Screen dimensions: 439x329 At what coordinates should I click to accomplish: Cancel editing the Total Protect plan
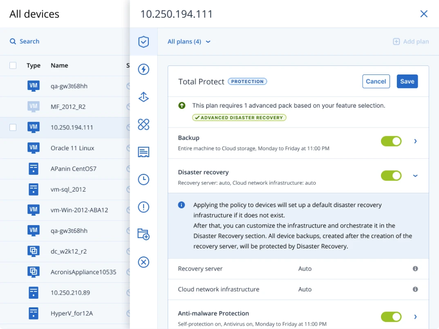click(x=376, y=81)
